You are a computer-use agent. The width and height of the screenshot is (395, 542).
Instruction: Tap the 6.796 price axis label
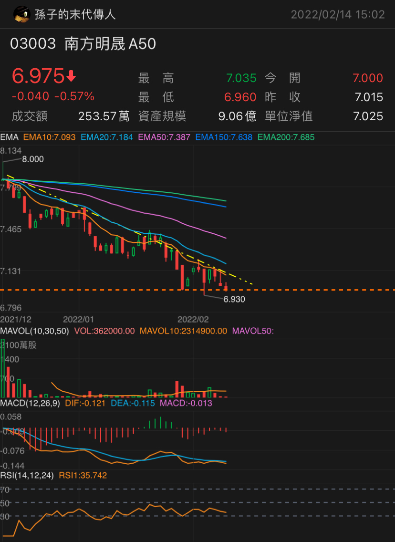(10, 308)
